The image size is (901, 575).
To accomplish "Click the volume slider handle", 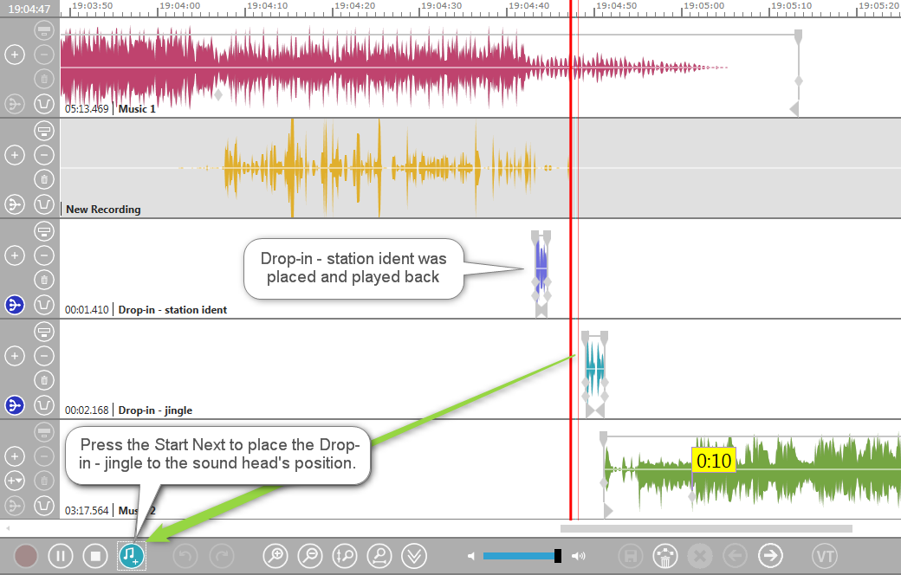I will [x=559, y=556].
